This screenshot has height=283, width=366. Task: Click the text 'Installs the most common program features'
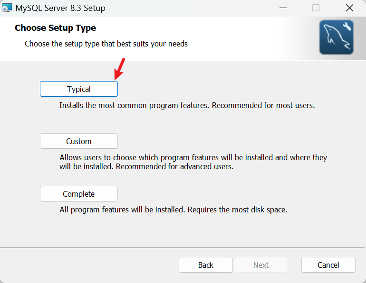134,105
